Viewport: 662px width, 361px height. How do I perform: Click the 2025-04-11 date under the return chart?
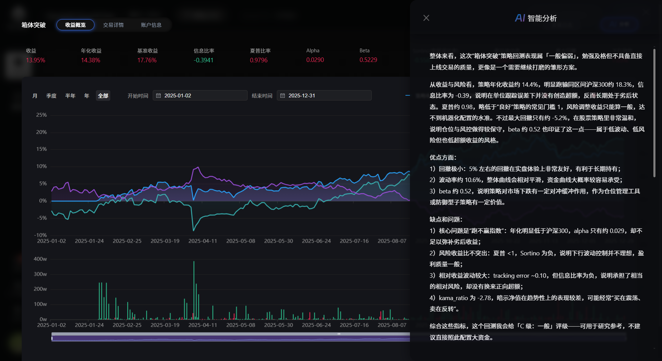coord(203,241)
